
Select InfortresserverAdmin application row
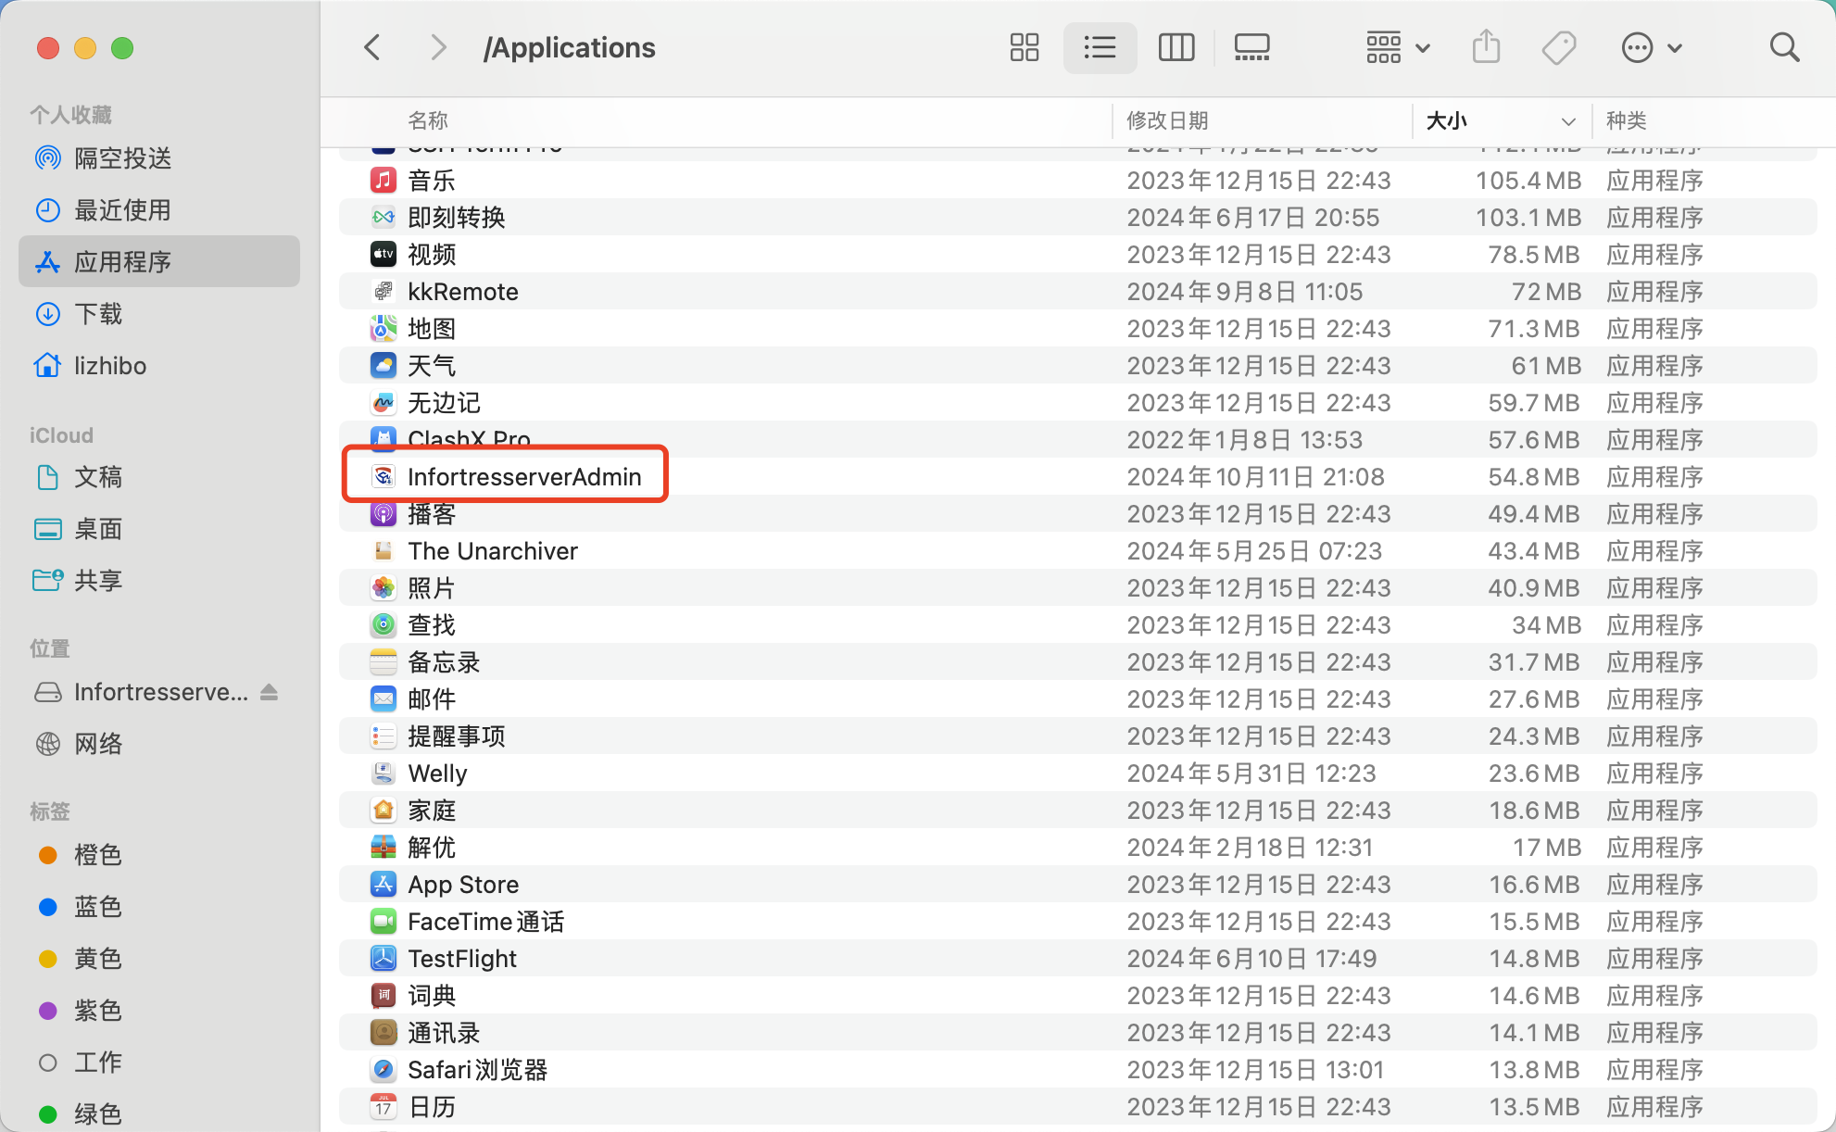[524, 477]
